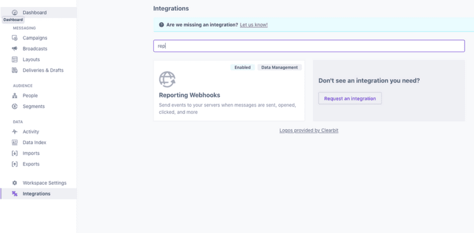Click the DATA section label
This screenshot has height=233, width=474.
pos(18,122)
